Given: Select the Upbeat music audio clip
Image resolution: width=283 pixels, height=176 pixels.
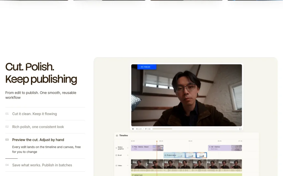Looking at the screenshot, I should 187,175.
